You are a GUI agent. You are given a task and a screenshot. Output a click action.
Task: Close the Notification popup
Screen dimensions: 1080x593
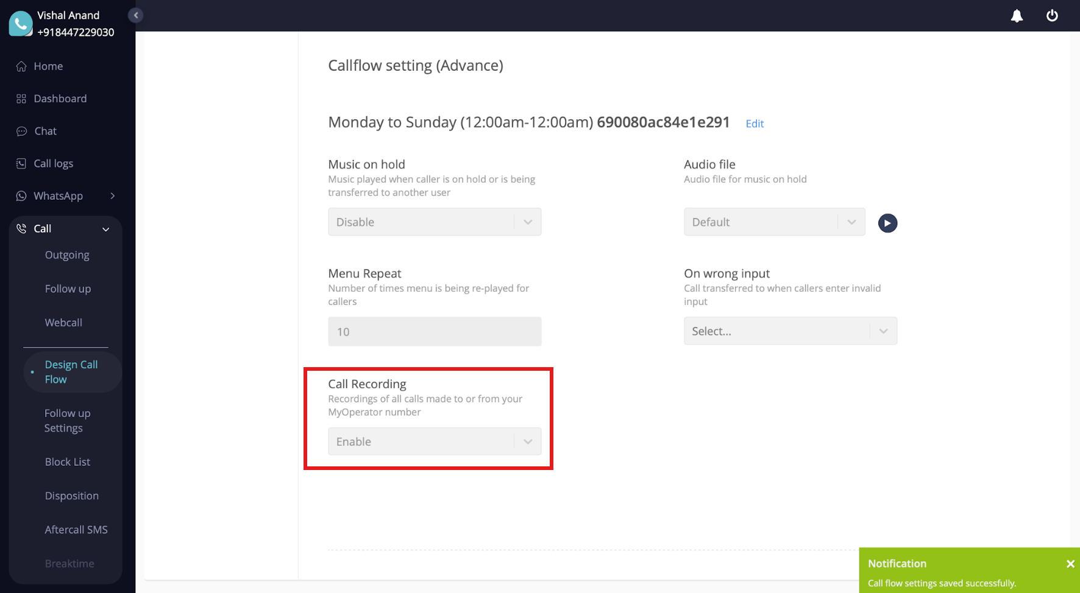[1070, 564]
